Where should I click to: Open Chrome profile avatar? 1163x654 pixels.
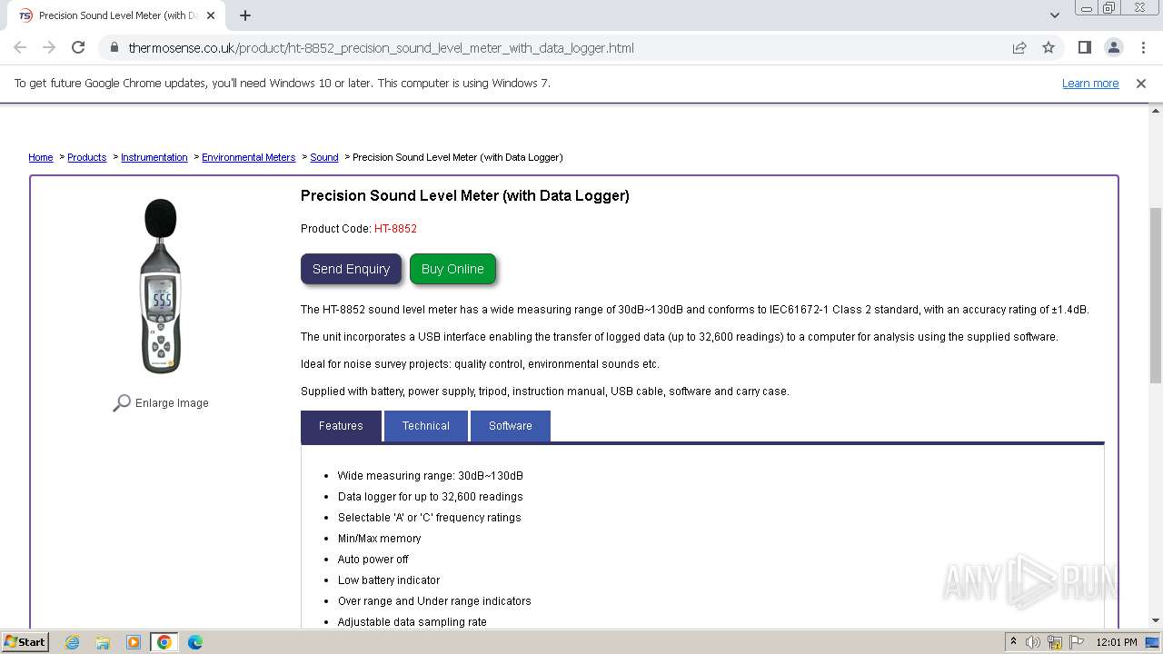1113,47
